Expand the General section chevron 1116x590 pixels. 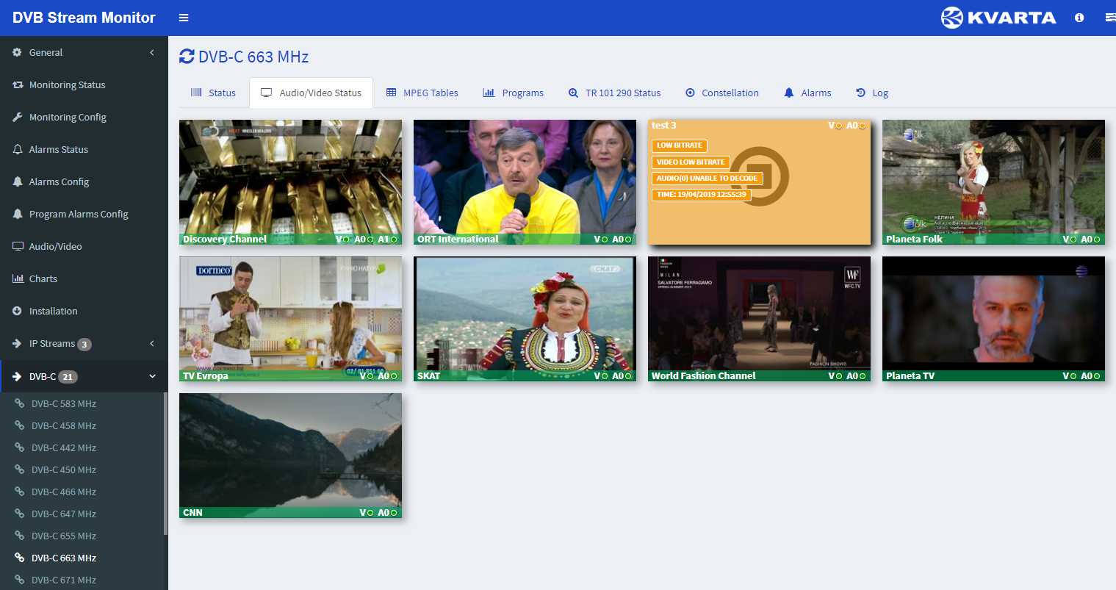point(152,52)
